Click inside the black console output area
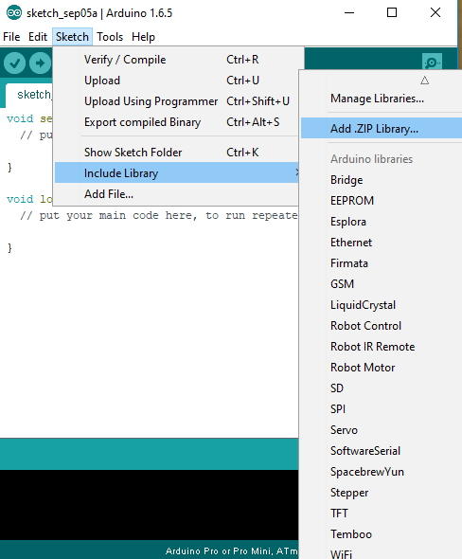Screen dimensions: 462x559 click(x=149, y=505)
